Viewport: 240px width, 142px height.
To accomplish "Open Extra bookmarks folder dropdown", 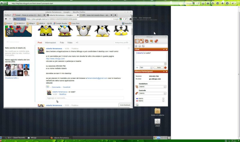I will (x=8, y=23).
